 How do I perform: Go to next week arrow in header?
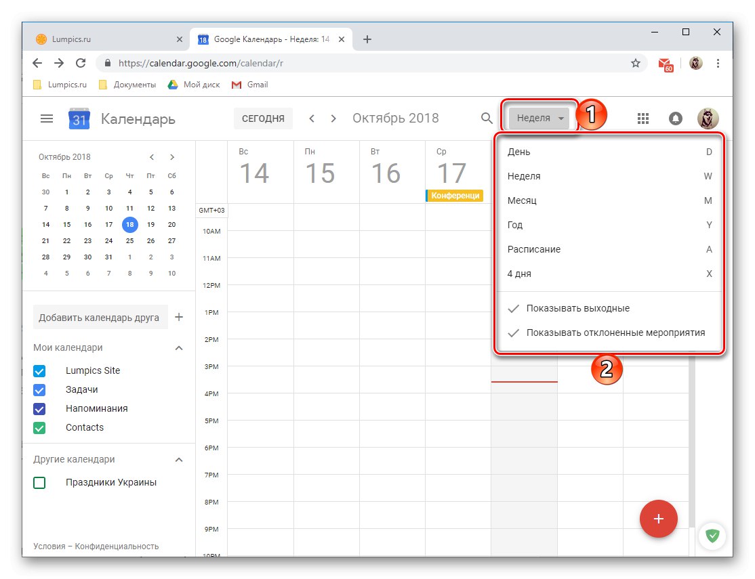tap(333, 119)
